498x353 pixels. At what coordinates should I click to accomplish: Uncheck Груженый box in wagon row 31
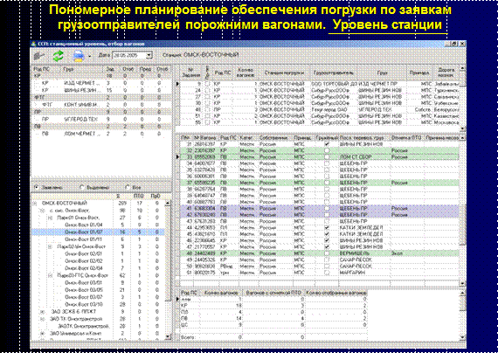point(327,144)
